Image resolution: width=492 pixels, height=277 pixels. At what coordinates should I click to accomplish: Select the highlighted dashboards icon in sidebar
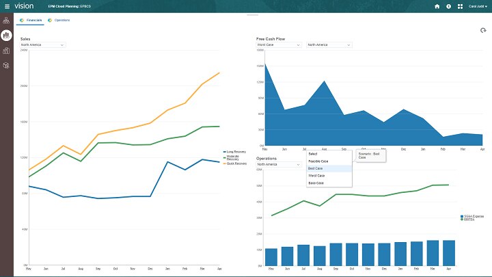pos(6,35)
